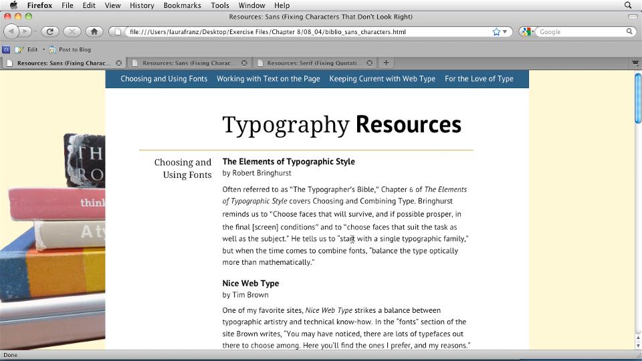Click the 'Done' status bar text
This screenshot has width=642, height=361.
tap(11, 355)
